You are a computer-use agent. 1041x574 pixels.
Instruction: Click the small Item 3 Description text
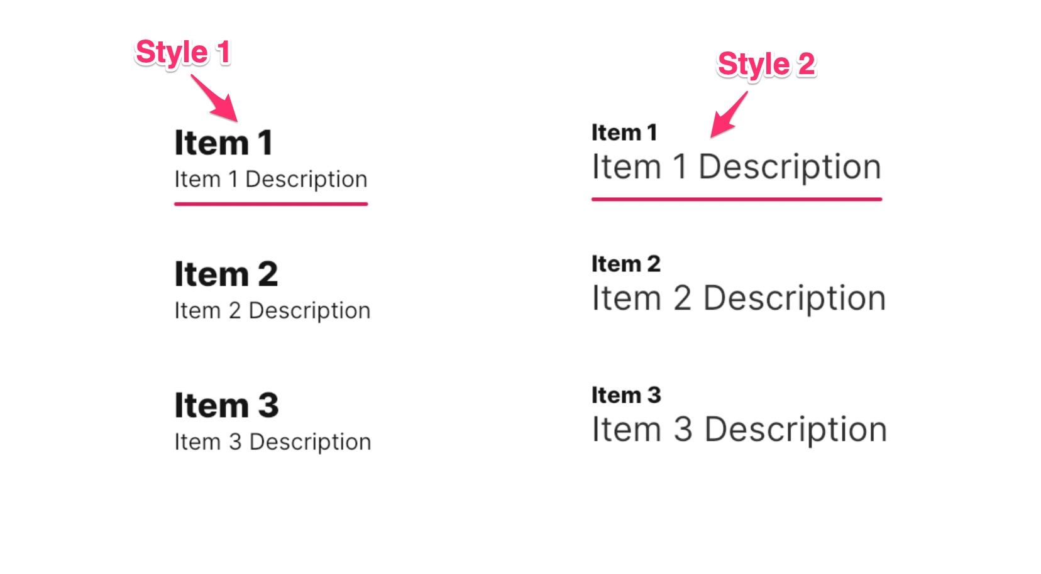coord(272,442)
